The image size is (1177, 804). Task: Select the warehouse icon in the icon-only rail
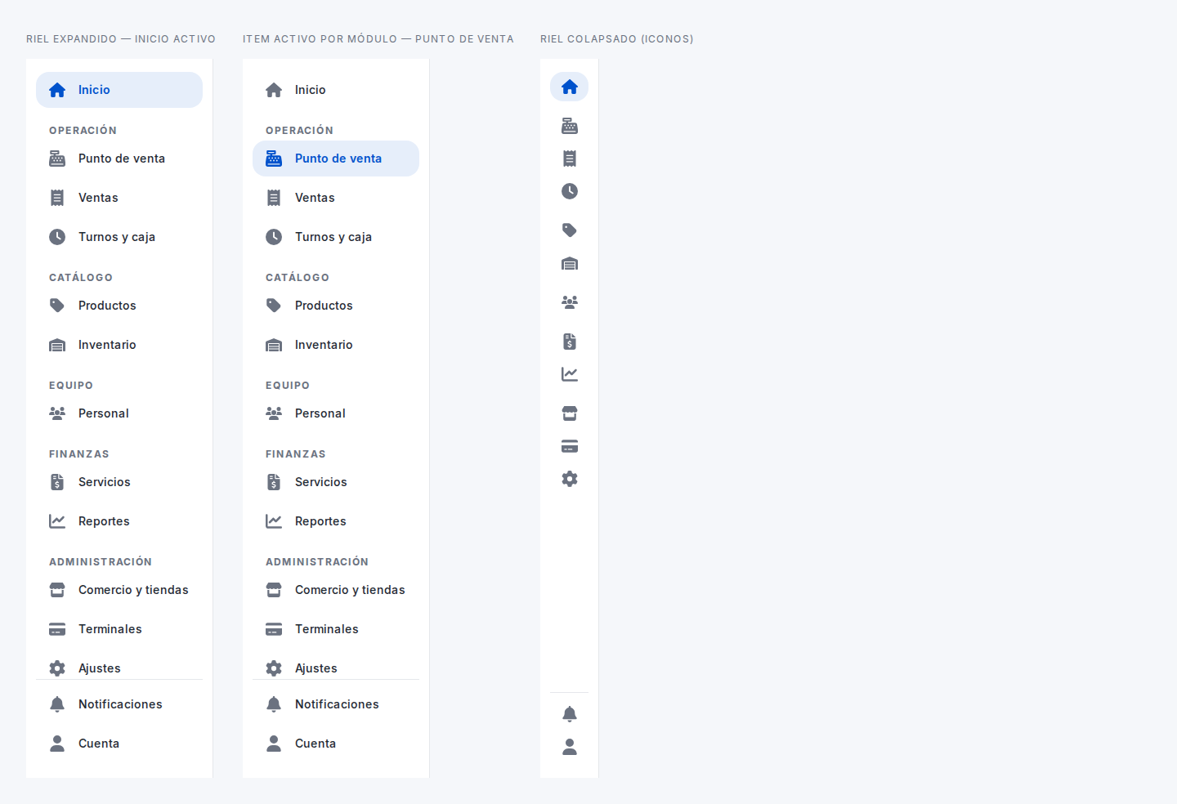pos(570,263)
